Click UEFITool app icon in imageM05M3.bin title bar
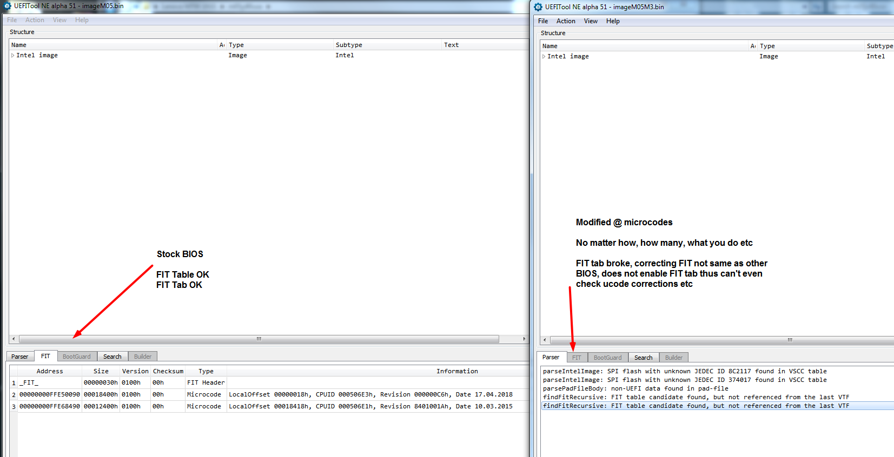This screenshot has width=894, height=457. coord(538,7)
